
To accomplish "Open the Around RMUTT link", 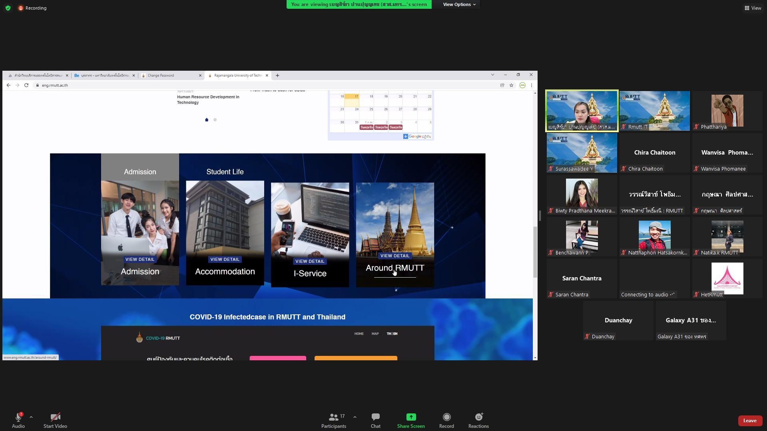I will (395, 268).
